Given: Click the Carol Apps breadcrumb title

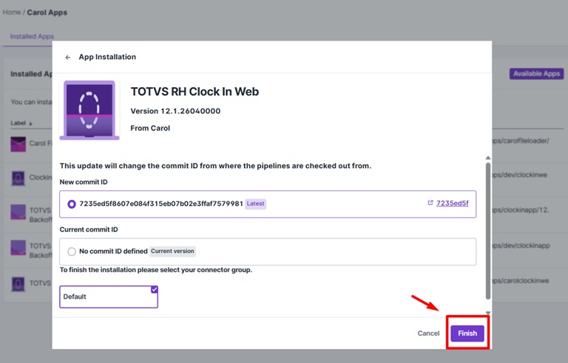Looking at the screenshot, I should point(47,13).
